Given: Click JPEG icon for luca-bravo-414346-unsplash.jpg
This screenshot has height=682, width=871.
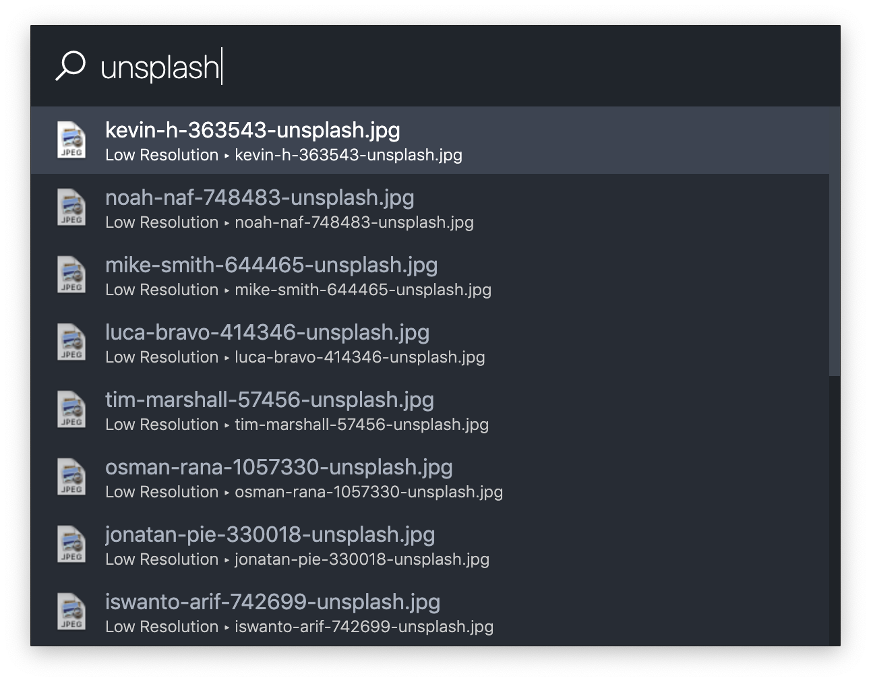Looking at the screenshot, I should click(x=71, y=342).
